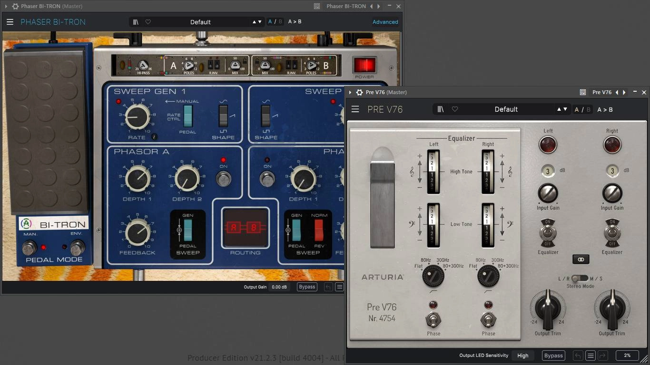Flip the left Phase toggle switch
The width and height of the screenshot is (650, 365).
tap(433, 319)
